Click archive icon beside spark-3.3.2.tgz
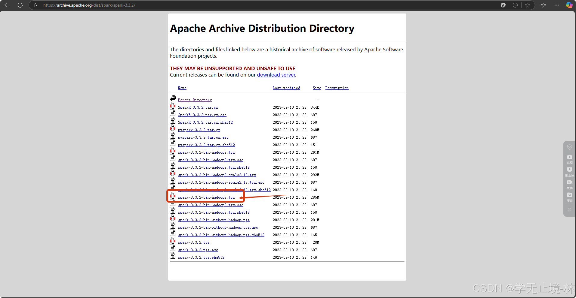Viewport: 576px width, 298px height. point(173,241)
